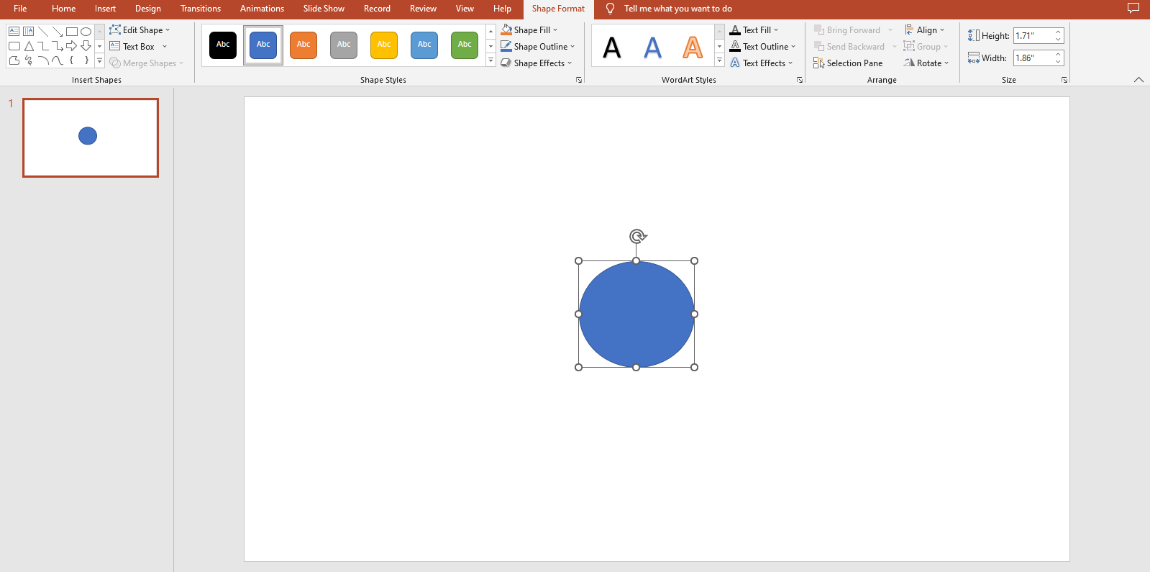
Task: Click the Text Box button
Action: (x=138, y=47)
